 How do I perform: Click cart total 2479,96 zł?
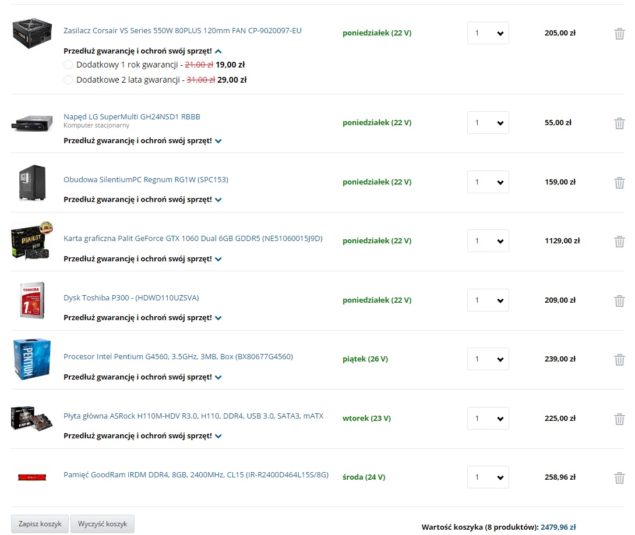[558, 527]
